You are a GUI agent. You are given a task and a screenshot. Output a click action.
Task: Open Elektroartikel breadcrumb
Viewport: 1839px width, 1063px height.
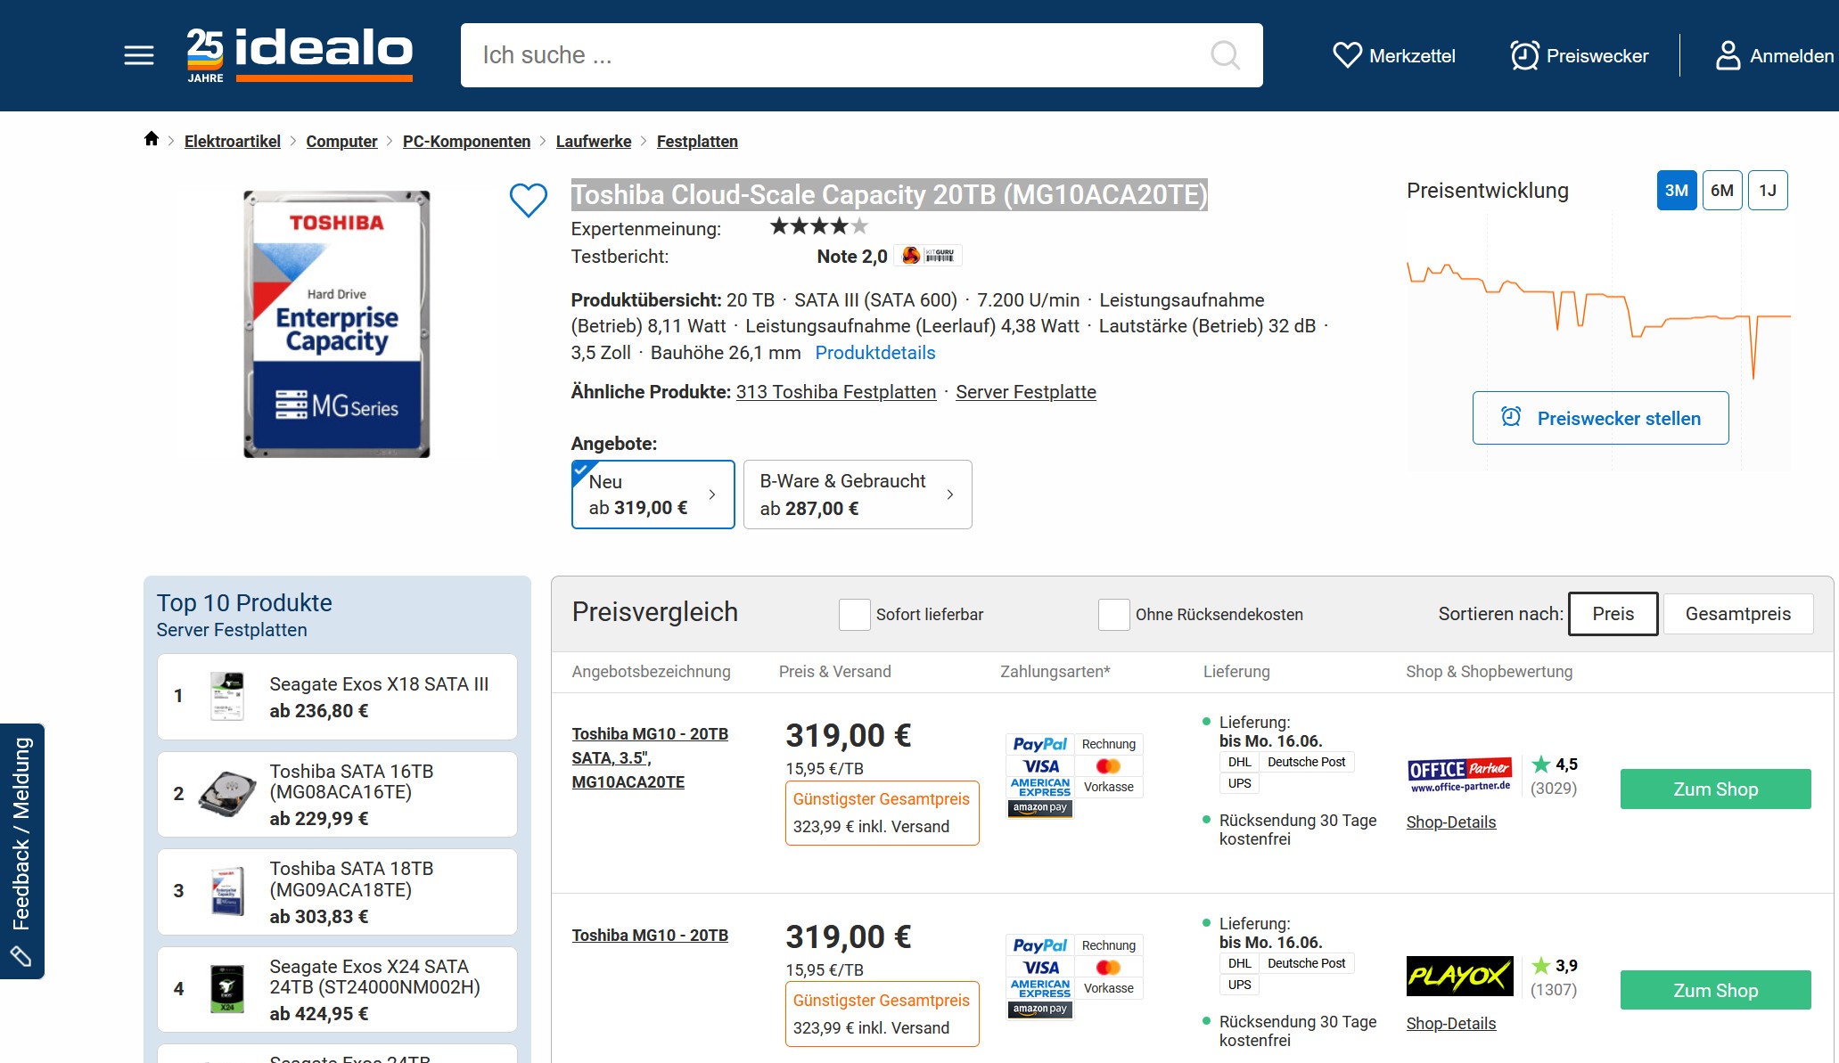(x=233, y=142)
